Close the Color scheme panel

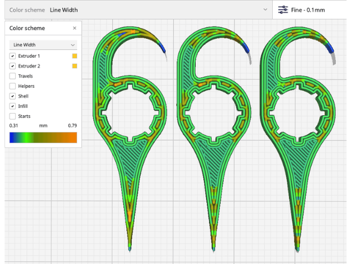74,28
